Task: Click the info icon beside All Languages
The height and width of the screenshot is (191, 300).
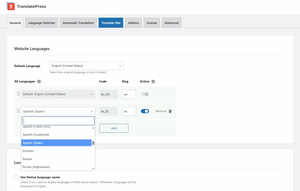Action: 39,81
